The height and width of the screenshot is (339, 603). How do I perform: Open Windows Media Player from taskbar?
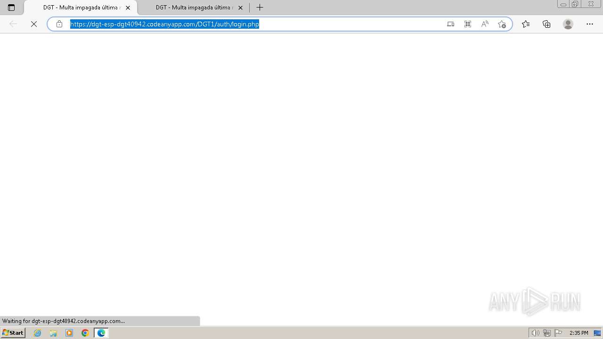(x=69, y=333)
